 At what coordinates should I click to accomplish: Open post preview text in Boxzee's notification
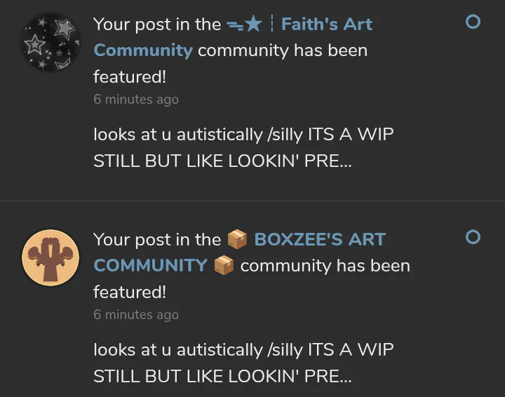[243, 363]
